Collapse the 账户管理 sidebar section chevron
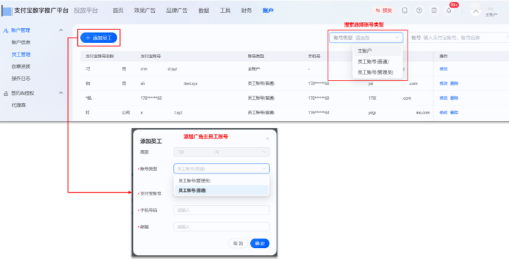509x259 pixels. pos(61,30)
